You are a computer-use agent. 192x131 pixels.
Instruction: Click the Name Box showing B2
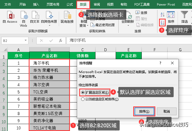[x=15, y=41]
